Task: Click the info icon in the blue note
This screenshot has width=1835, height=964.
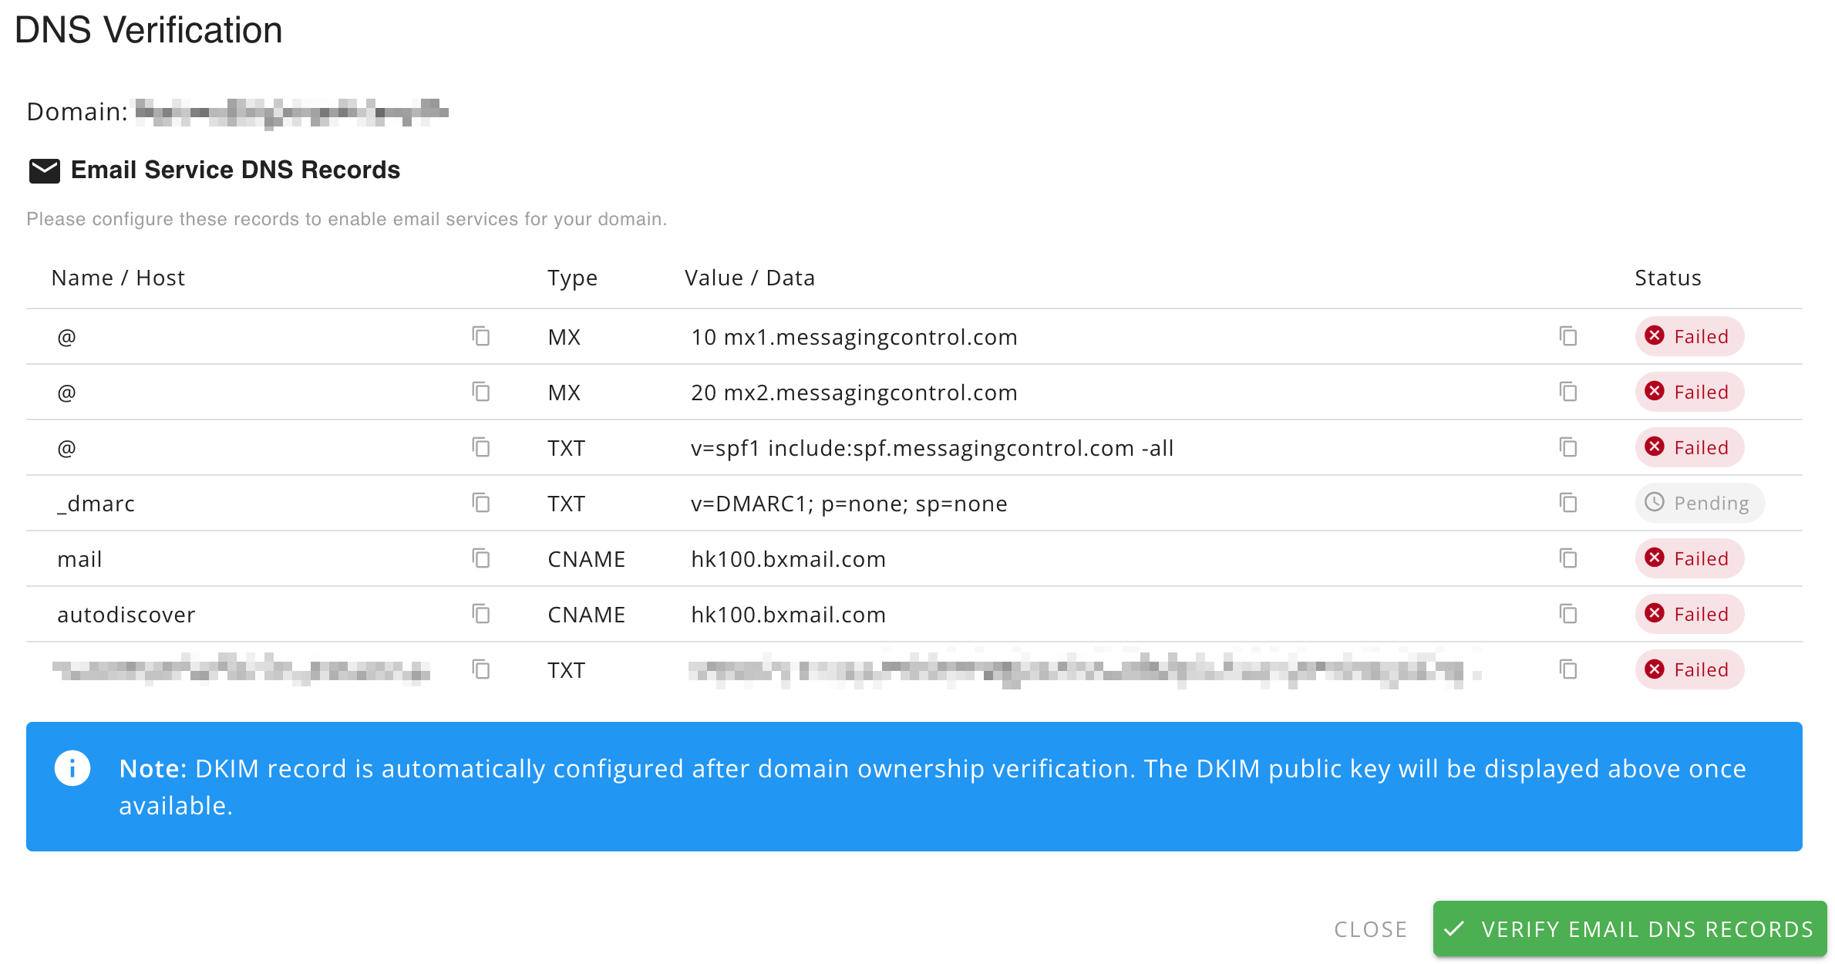Action: tap(72, 768)
